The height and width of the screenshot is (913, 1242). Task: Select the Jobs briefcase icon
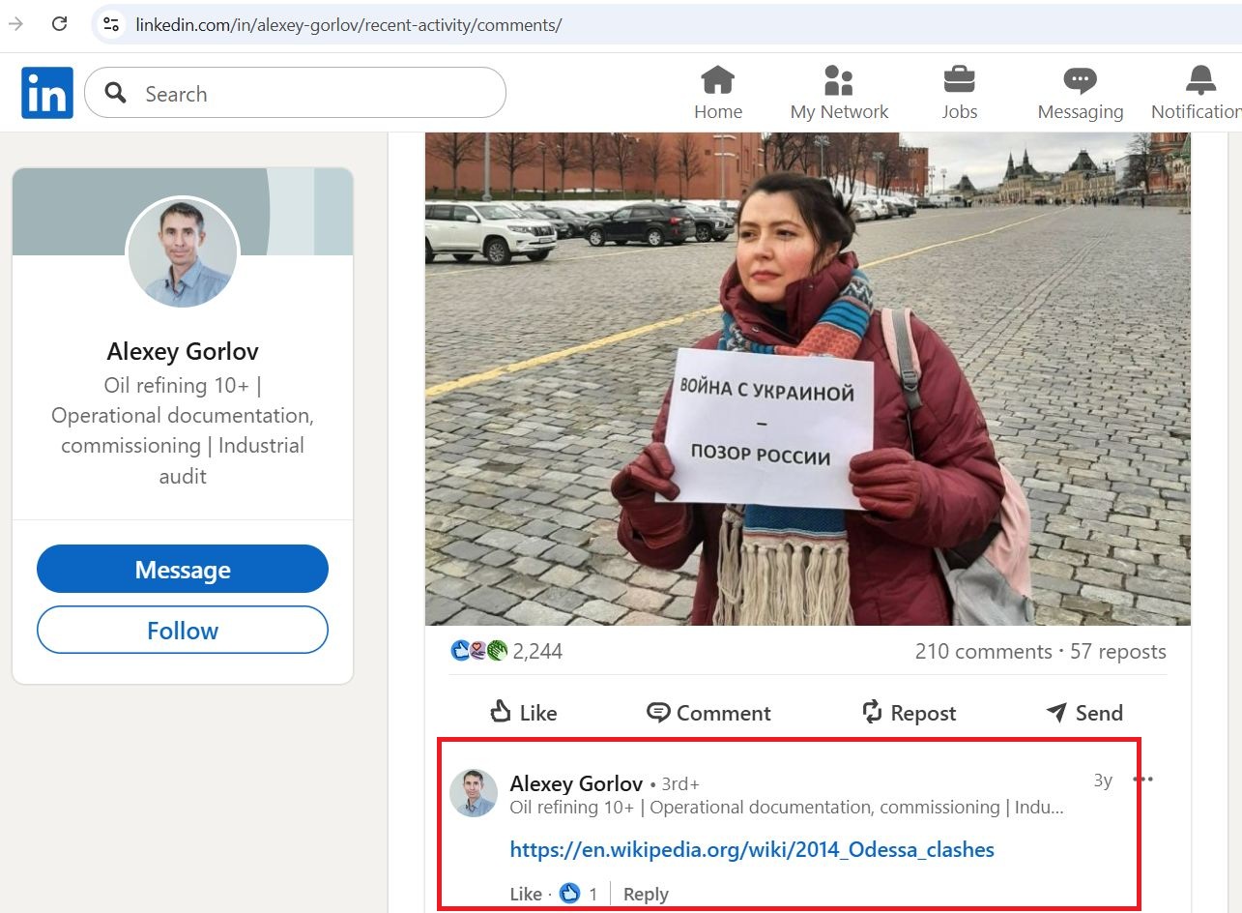[959, 79]
